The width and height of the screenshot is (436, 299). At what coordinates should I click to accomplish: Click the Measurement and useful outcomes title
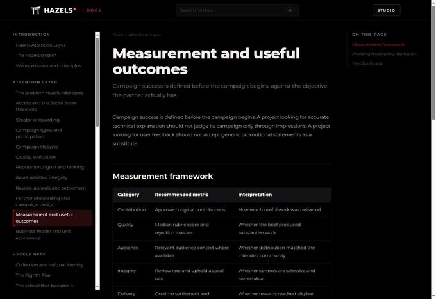coord(206,61)
